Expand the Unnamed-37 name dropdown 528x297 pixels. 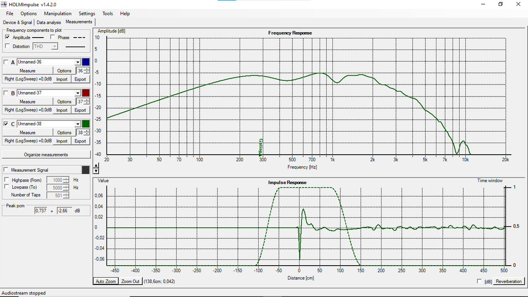coord(78,93)
